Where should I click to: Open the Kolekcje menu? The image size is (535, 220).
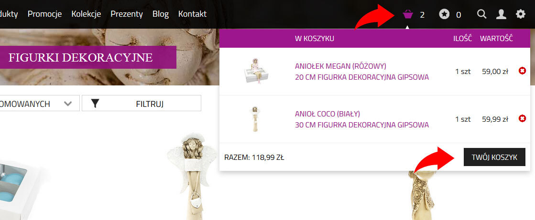86,14
